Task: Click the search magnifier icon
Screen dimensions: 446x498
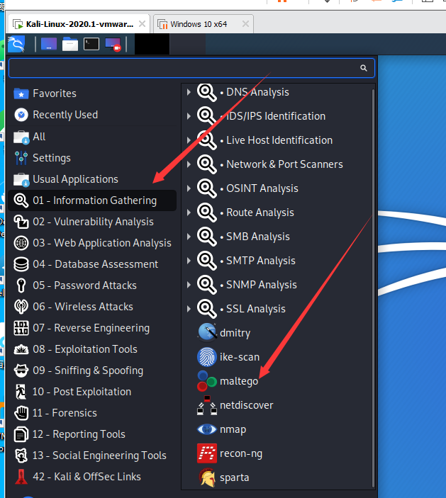Action: (x=363, y=67)
